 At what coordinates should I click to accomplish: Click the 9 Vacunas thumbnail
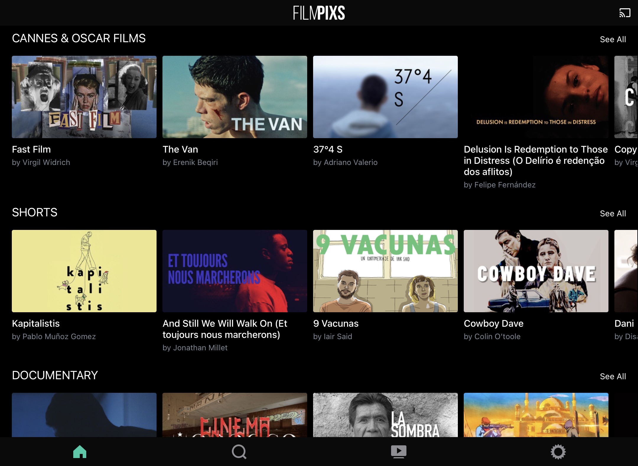[385, 271]
